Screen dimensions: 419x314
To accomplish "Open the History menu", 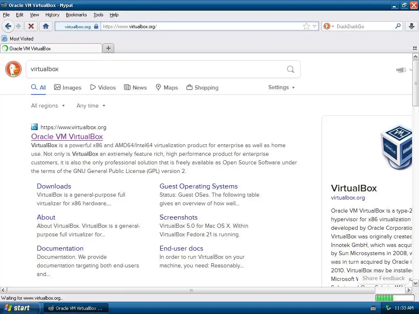I will [x=52, y=15].
